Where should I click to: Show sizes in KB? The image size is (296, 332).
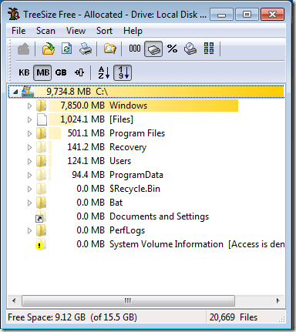click(24, 72)
